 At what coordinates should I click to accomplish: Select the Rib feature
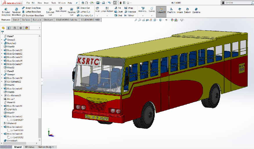[118, 8]
